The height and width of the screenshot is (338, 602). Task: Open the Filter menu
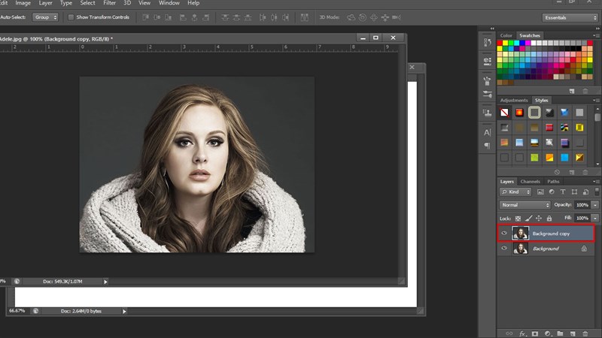click(109, 3)
